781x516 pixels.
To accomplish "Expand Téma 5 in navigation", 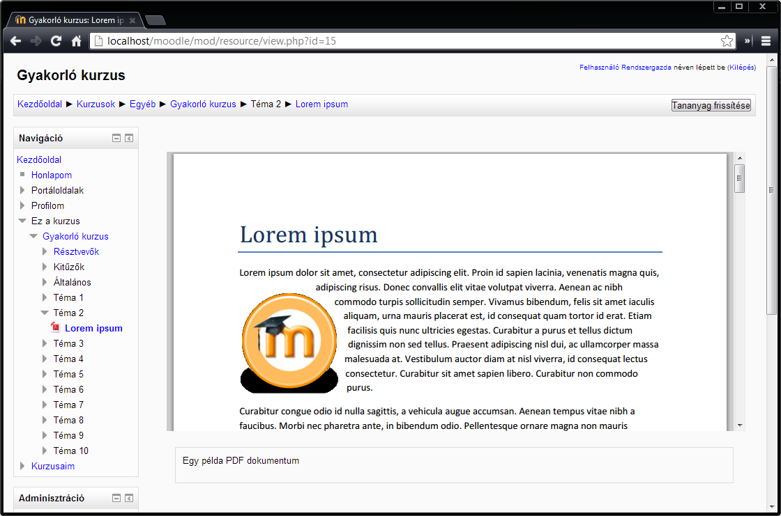I will pos(45,374).
